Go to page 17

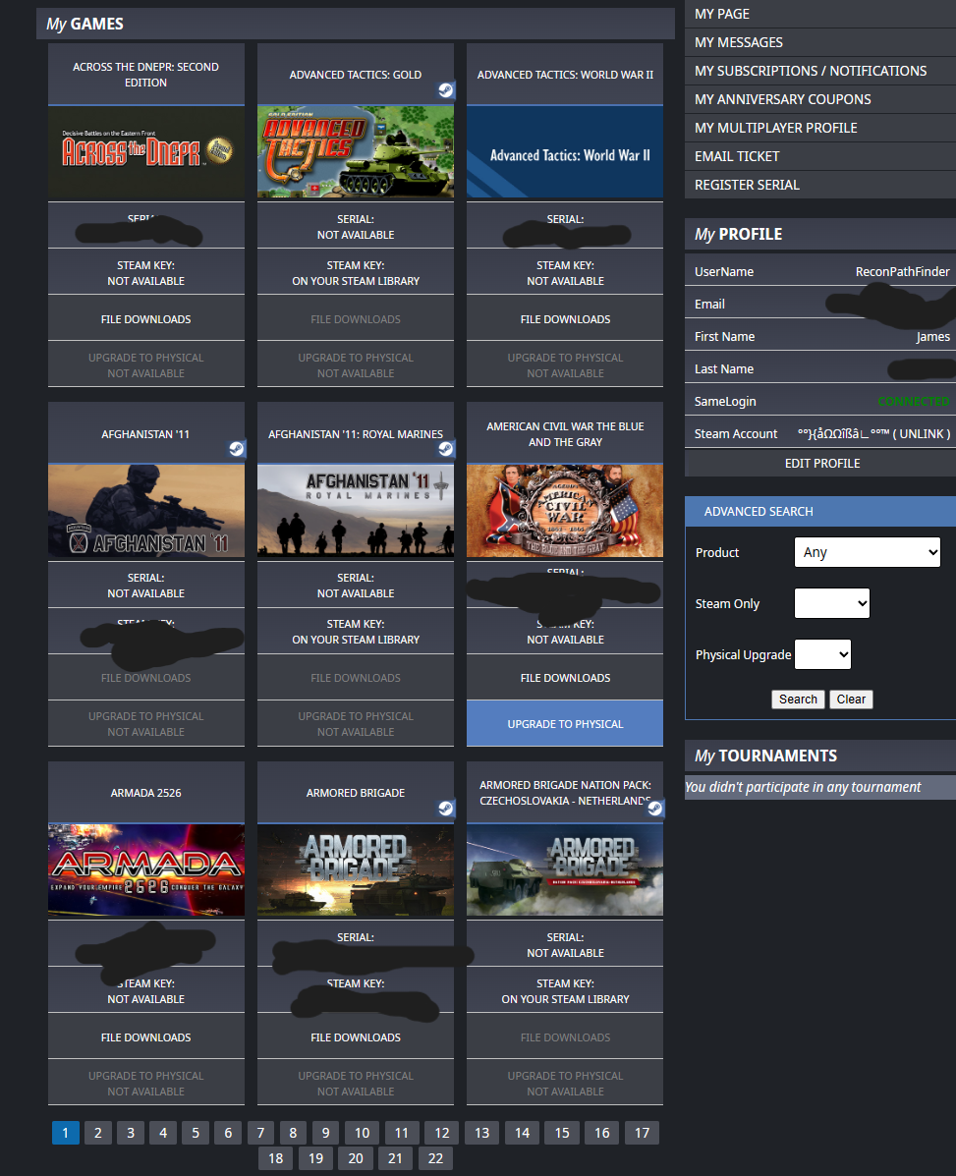click(642, 1133)
